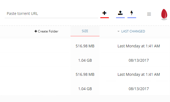Viewport: 170px width, 102px height.
Task: Click the Create Folder text label
Action: (x=48, y=31)
